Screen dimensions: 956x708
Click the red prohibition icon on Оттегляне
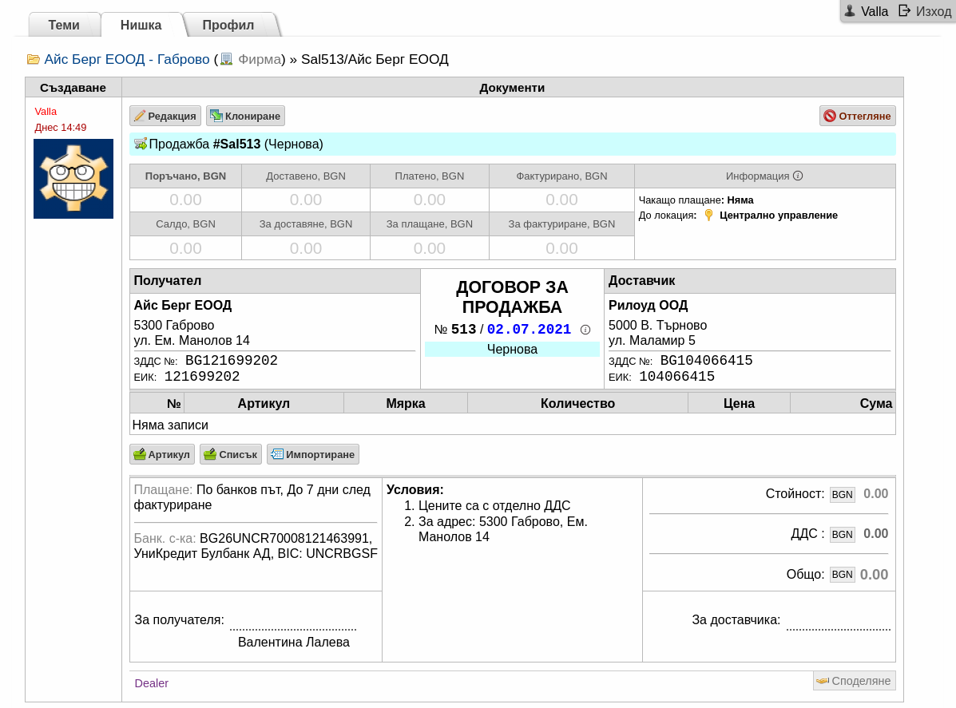coord(830,116)
